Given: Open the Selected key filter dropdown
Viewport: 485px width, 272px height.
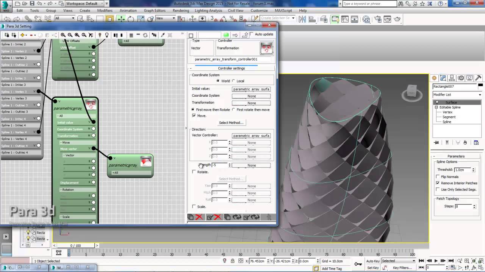Looking at the screenshot, I should pos(398,261).
